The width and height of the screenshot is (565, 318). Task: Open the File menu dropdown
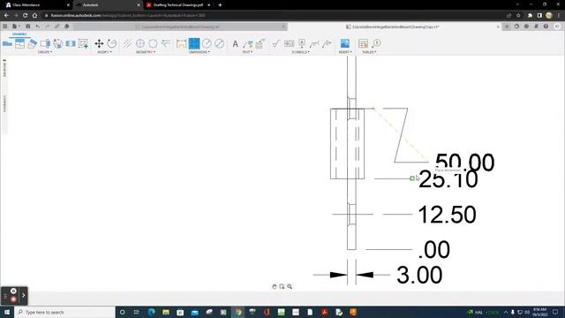(16, 26)
